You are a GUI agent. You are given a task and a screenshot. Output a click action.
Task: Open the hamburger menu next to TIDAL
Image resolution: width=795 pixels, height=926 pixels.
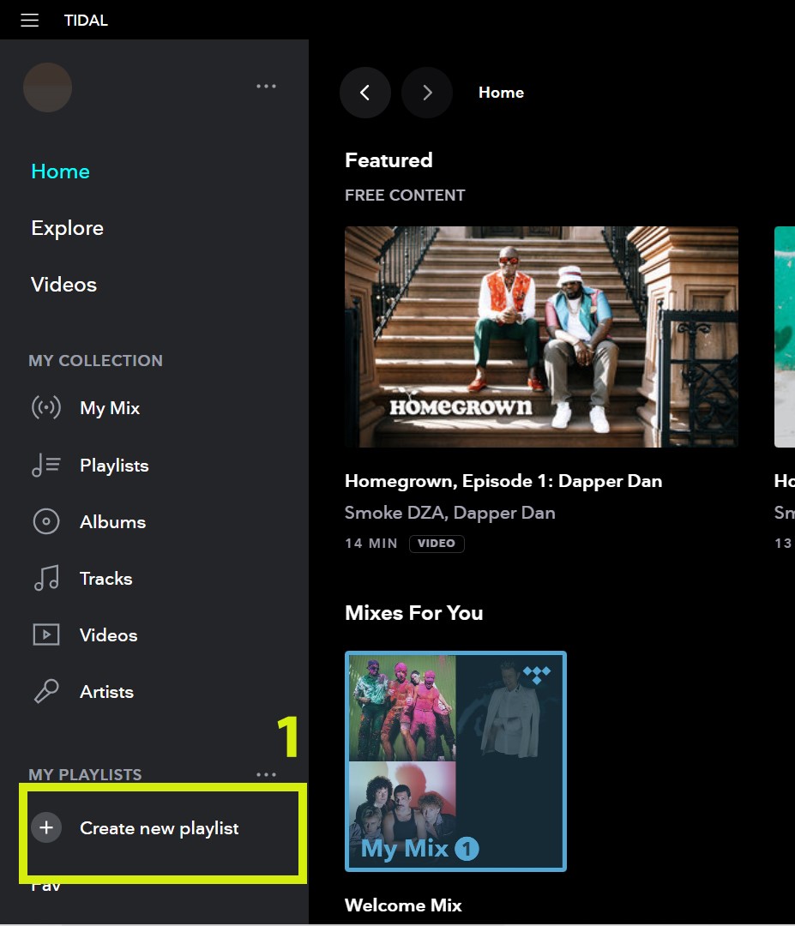[x=29, y=20]
